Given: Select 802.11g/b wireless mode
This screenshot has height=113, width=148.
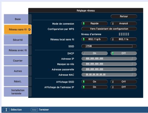Looking at the screenshot, I should tap(95, 39).
